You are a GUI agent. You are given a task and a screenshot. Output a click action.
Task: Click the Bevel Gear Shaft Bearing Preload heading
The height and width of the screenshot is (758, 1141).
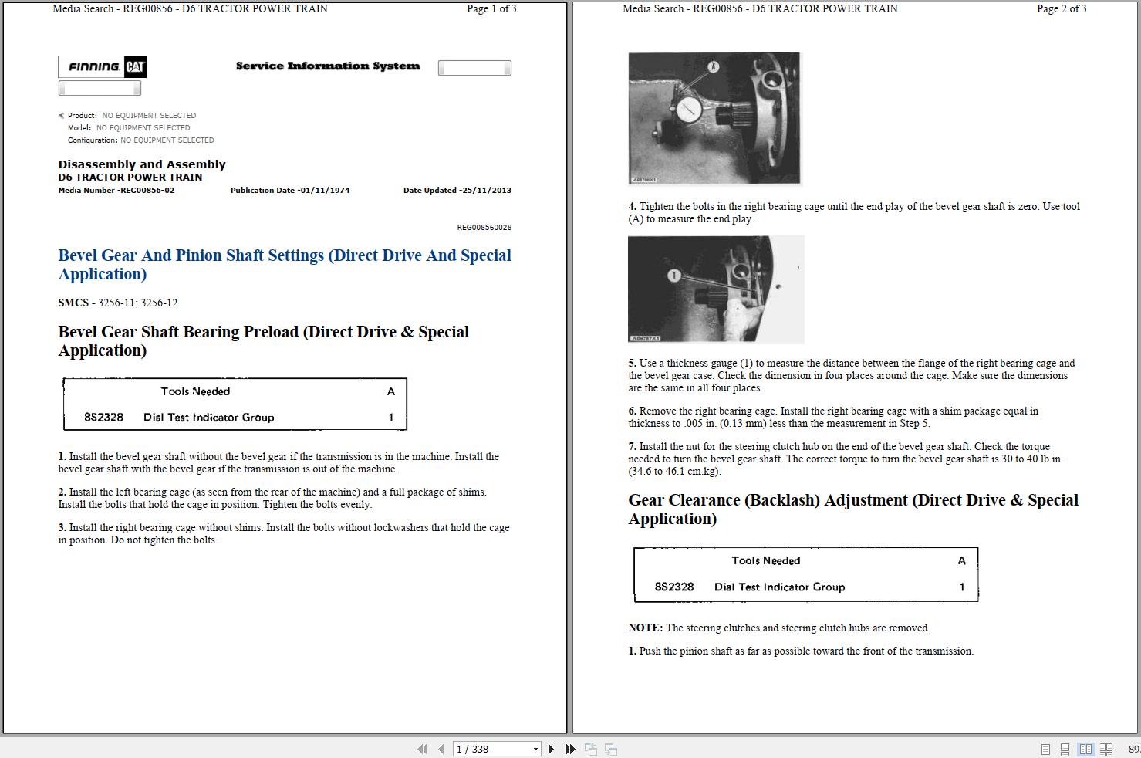(264, 341)
